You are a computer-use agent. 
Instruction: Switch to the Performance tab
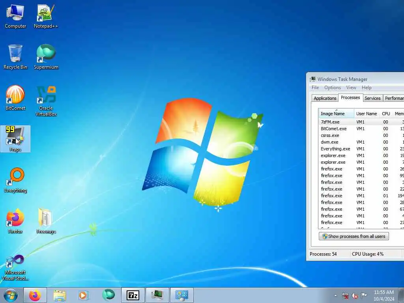tap(394, 98)
